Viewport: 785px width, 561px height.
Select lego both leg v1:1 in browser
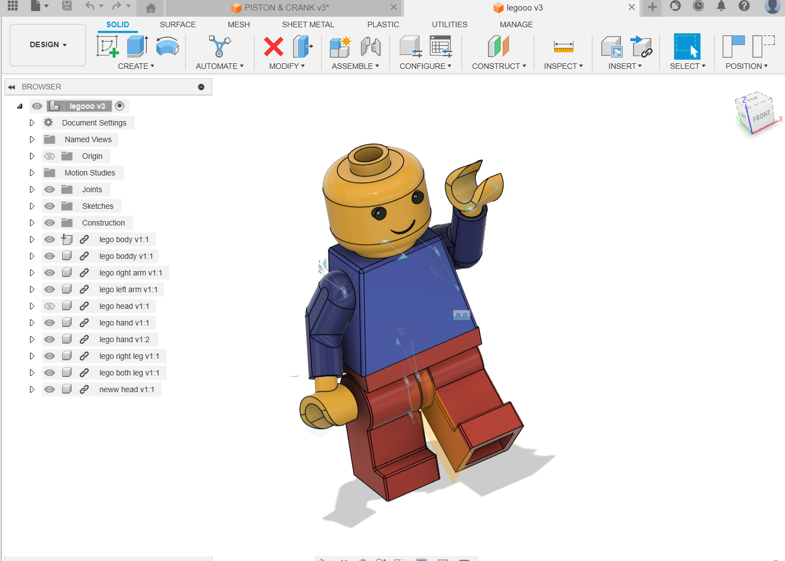[129, 373]
